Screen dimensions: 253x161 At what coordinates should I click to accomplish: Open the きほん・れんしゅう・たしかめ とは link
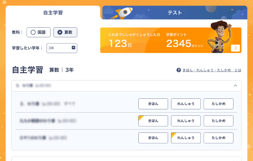click(212, 70)
